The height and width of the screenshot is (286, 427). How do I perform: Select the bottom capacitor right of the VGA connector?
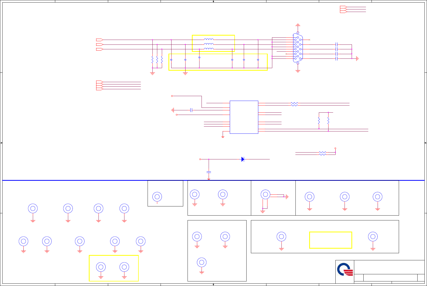click(336, 58)
